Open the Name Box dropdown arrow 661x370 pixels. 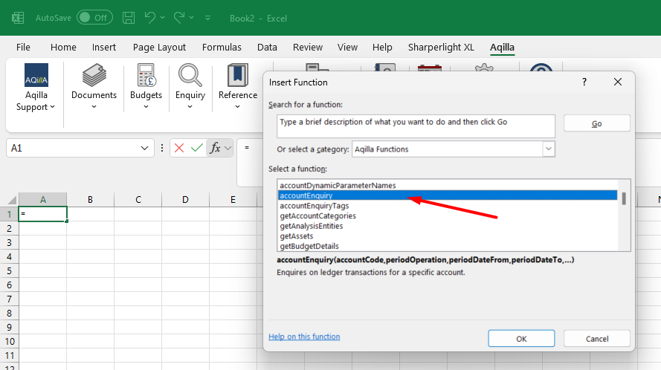(x=146, y=149)
